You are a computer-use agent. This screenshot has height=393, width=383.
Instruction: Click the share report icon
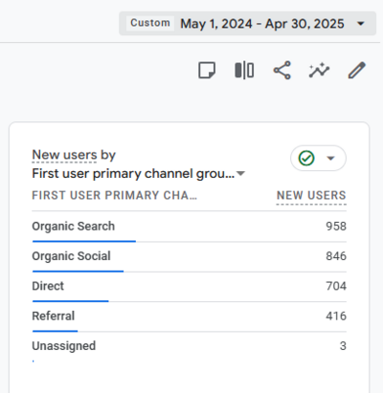pyautogui.click(x=282, y=70)
